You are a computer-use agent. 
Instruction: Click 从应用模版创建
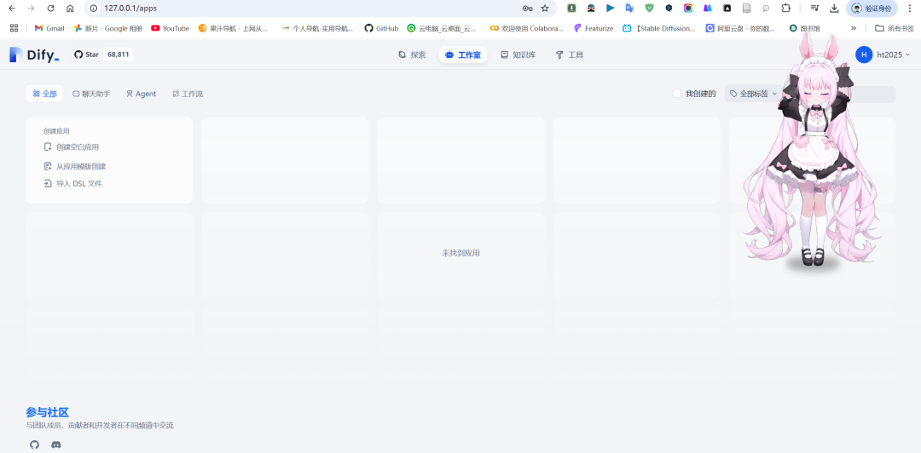75,167
